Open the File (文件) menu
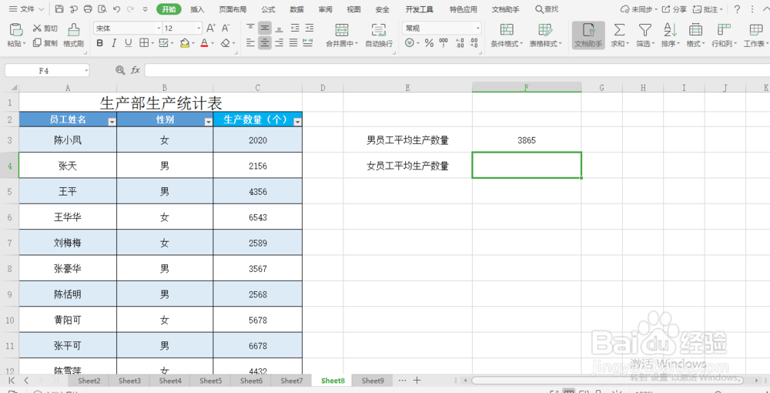 click(26, 9)
